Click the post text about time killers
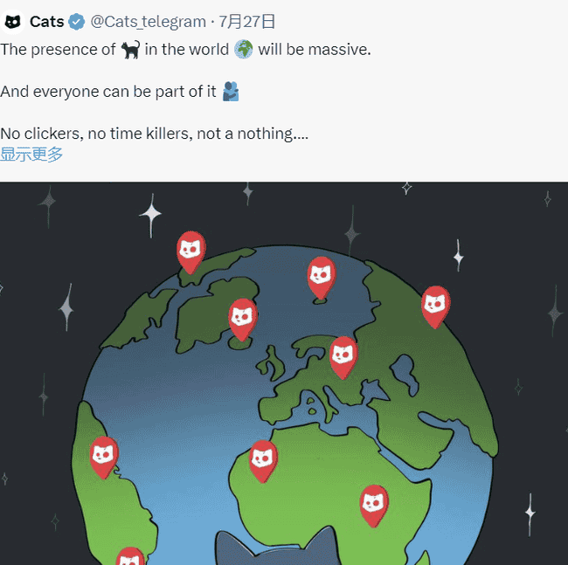The height and width of the screenshot is (565, 568). [x=154, y=134]
